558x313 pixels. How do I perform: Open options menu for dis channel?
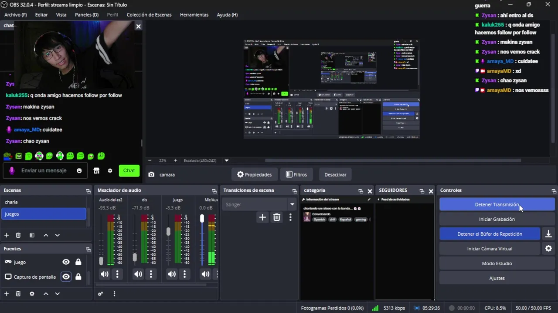pos(151,274)
